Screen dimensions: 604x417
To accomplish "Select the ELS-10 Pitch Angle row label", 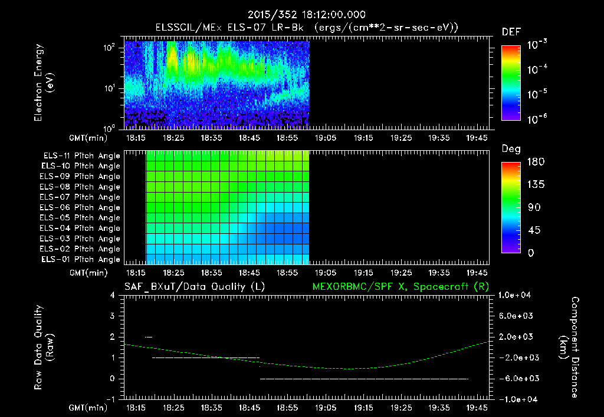I will (81, 166).
